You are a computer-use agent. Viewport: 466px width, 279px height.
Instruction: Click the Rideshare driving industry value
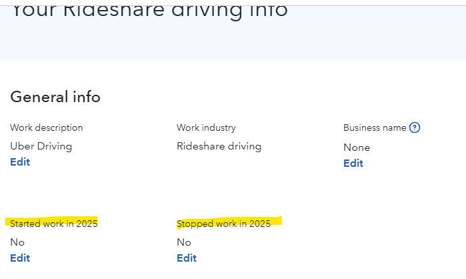(219, 146)
